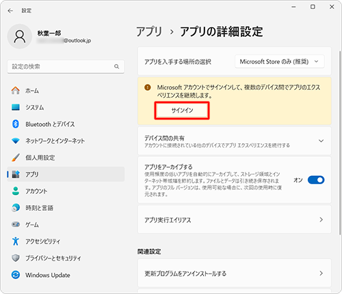Click the ホーム house icon
342x294 pixels.
[16, 91]
